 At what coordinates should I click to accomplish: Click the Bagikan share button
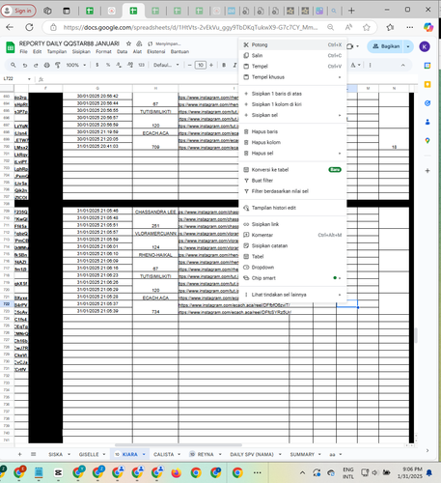pos(386,46)
